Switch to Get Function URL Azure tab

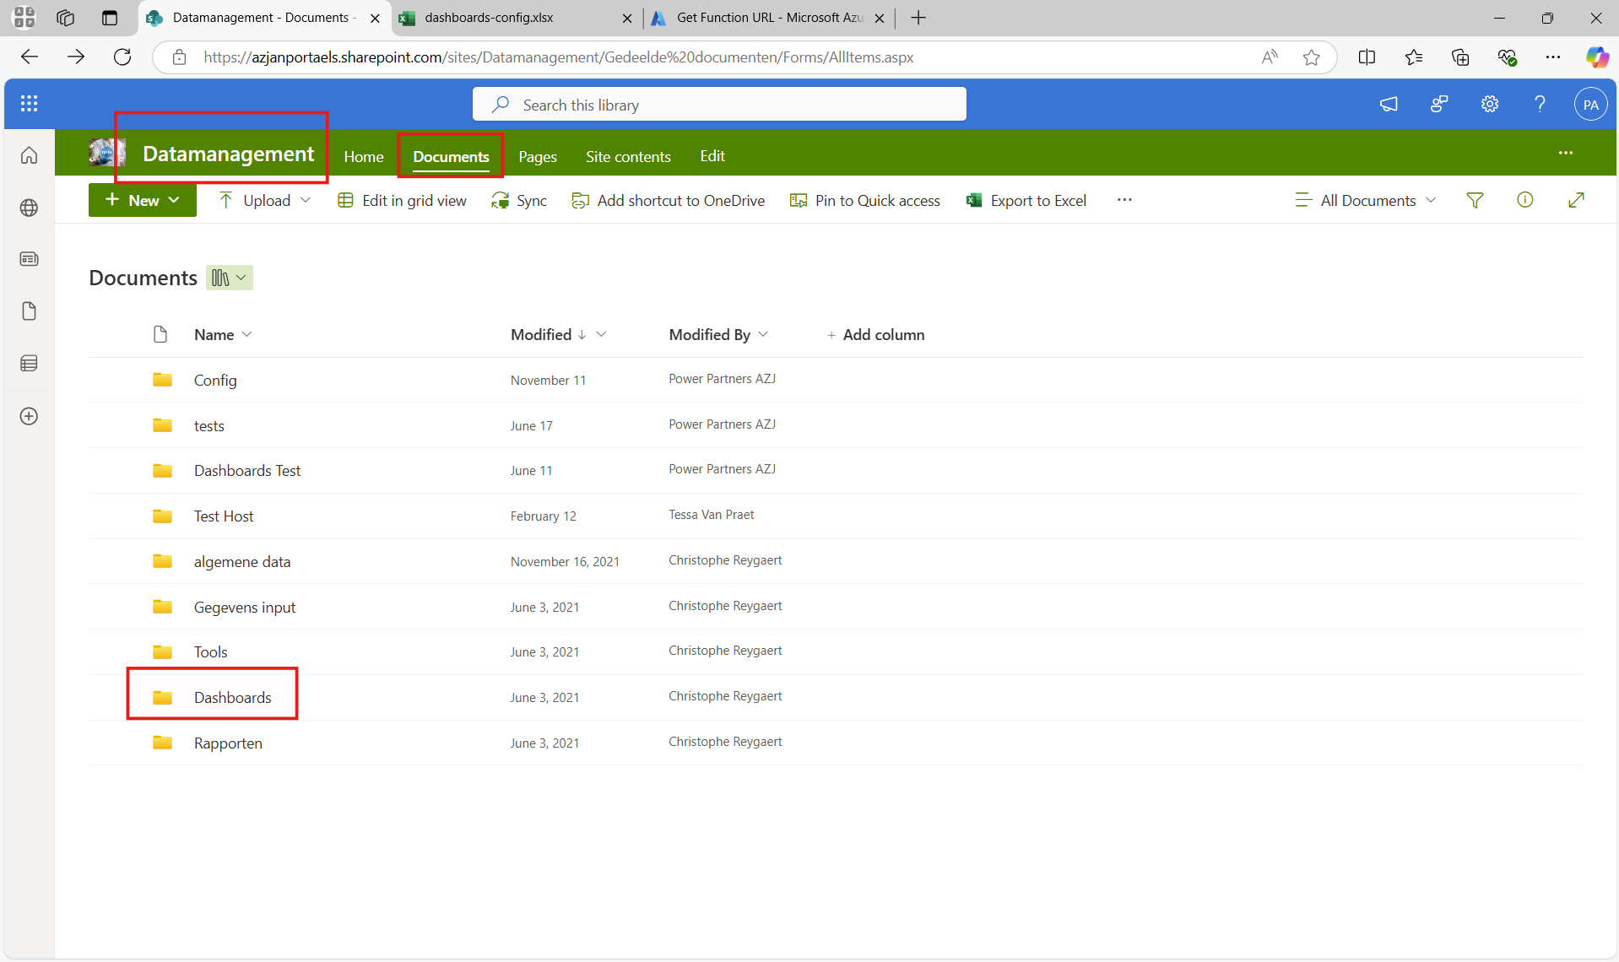click(768, 18)
